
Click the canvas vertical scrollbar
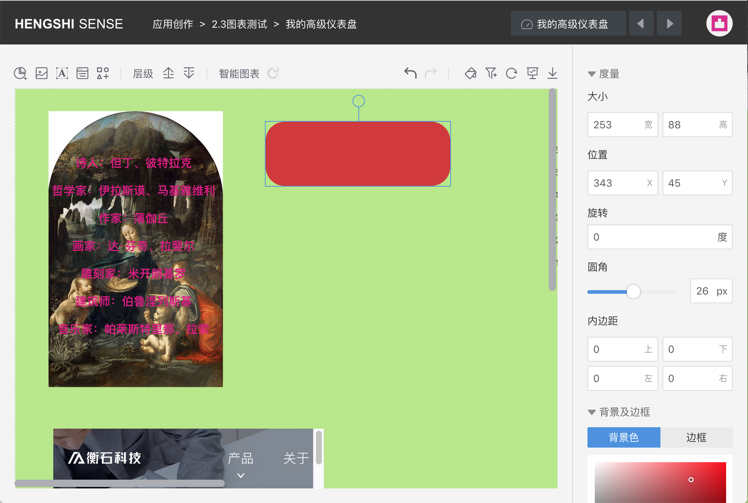552,190
